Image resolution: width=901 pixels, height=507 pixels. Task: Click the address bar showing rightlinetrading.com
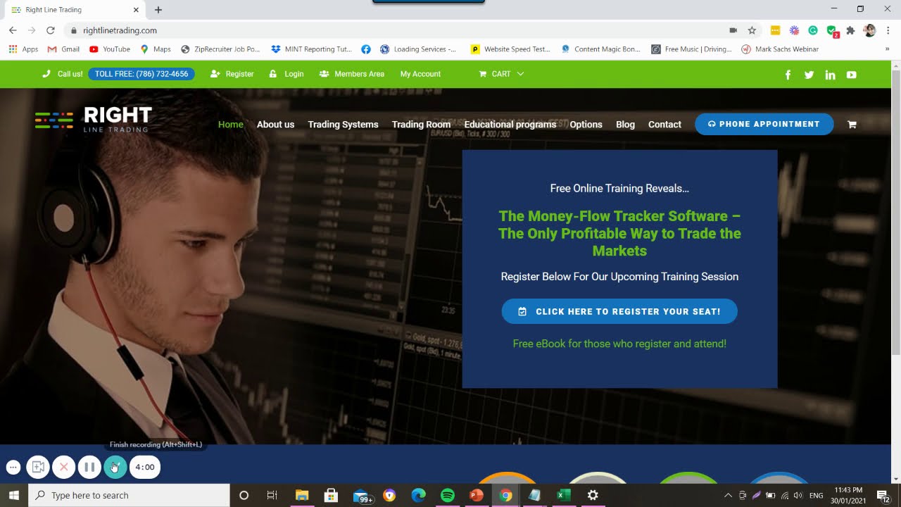(x=394, y=30)
